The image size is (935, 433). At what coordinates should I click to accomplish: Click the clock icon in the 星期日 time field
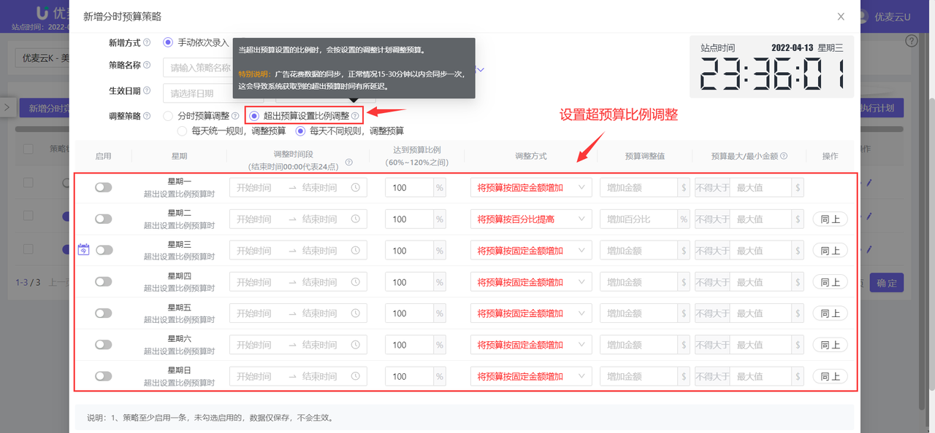tap(356, 375)
